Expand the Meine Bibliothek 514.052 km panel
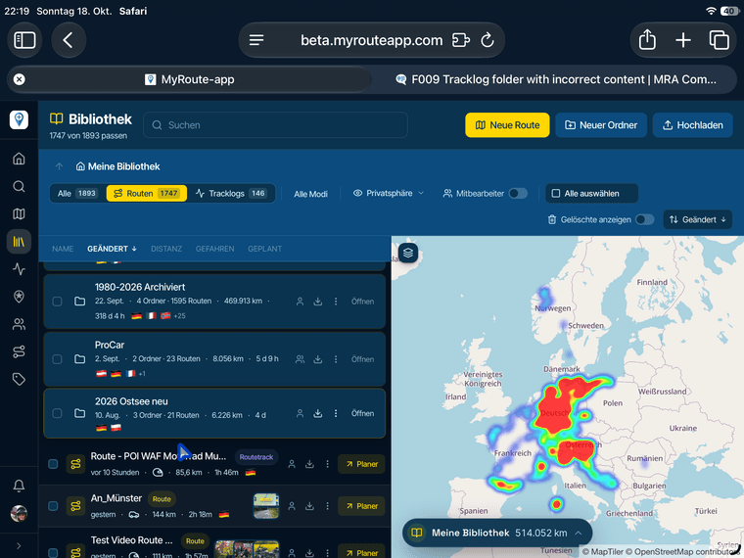This screenshot has height=558, width=744. (497, 533)
